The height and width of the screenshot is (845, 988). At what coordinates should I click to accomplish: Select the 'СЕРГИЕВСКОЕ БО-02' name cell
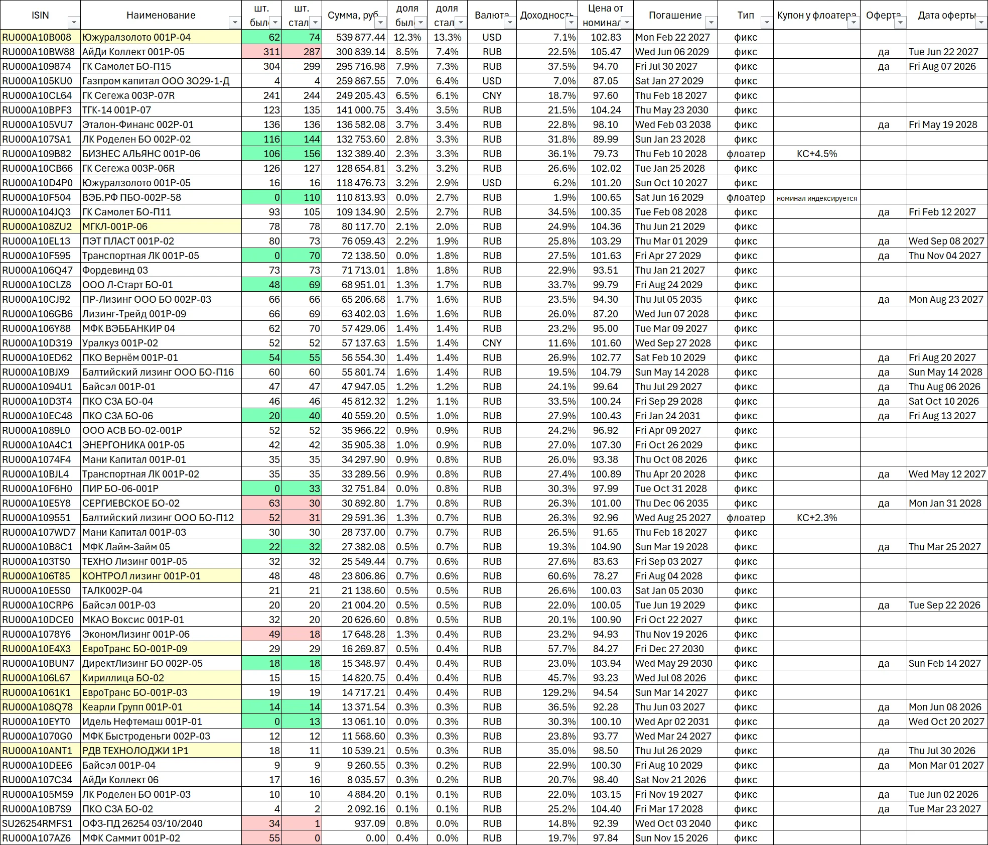click(161, 503)
